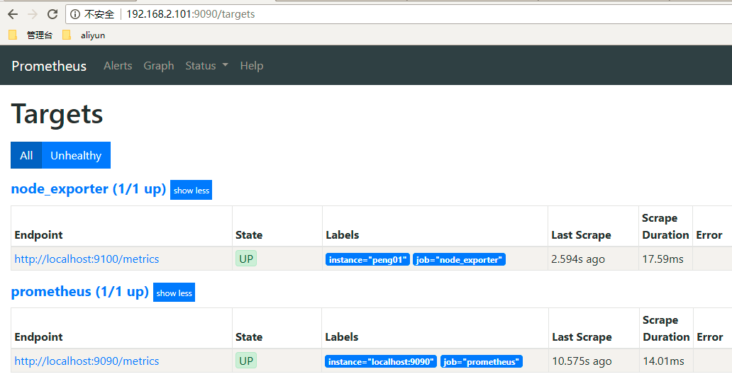Open the Graph page
This screenshot has width=732, height=379.
[159, 66]
